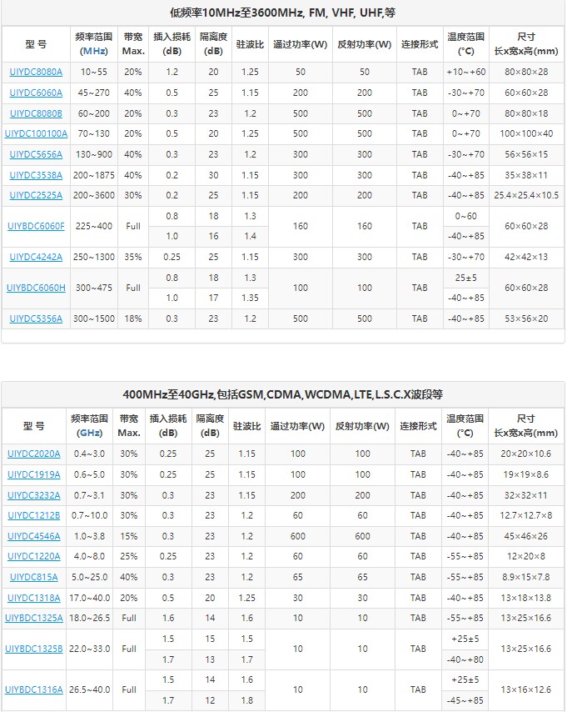The height and width of the screenshot is (712, 567).
Task: Open the UIYDC2020A product link
Action: 33,454
